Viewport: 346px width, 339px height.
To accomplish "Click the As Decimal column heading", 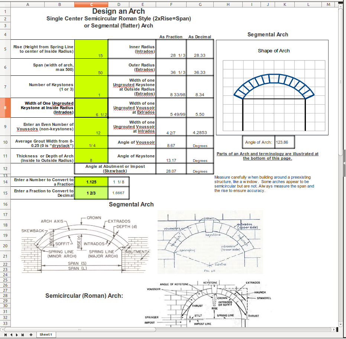I will 200,37.
